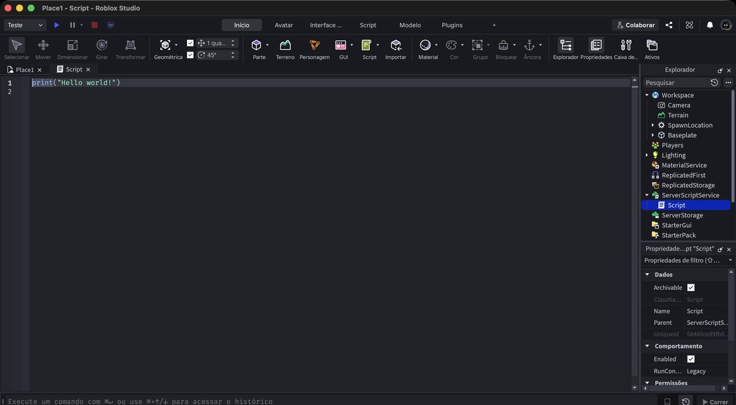Viewport: 736px width, 405px height.
Task: Click the Geométrica mode icon
Action: (x=165, y=45)
